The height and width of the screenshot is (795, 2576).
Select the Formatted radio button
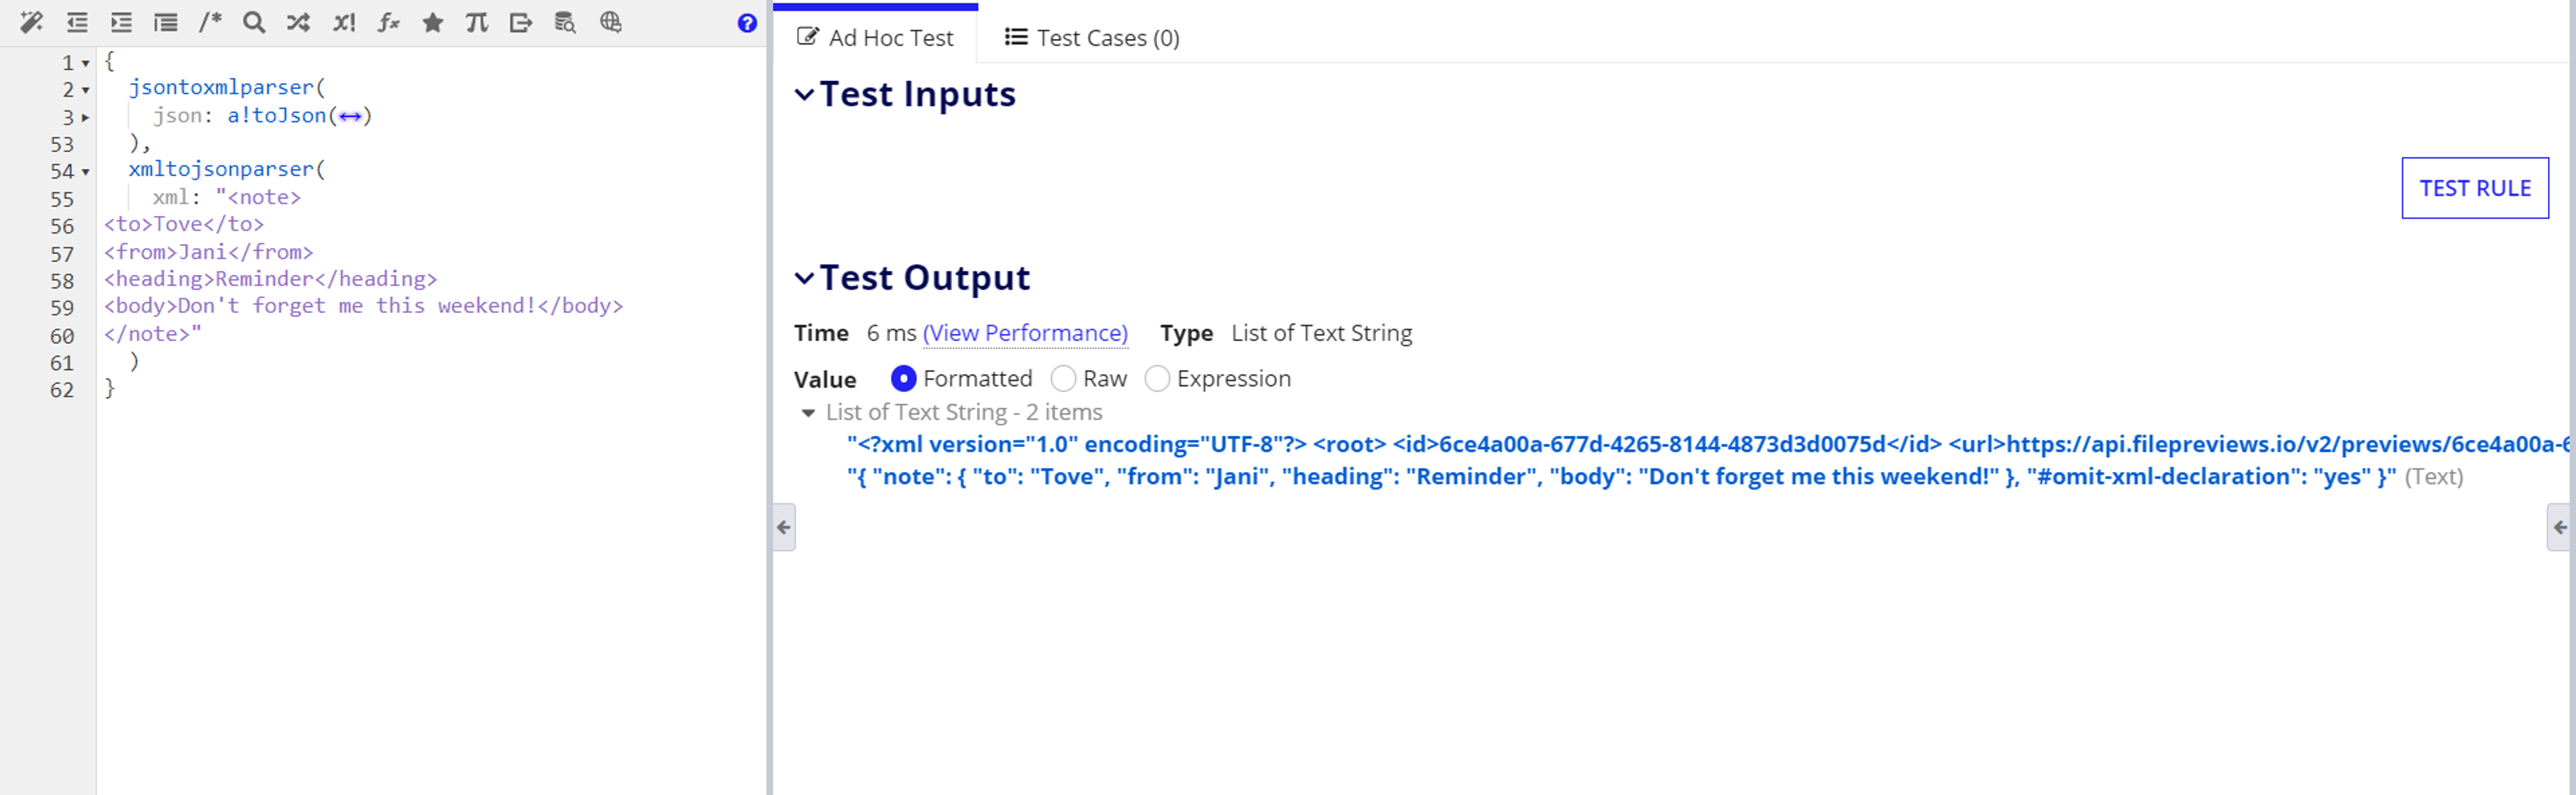[903, 379]
